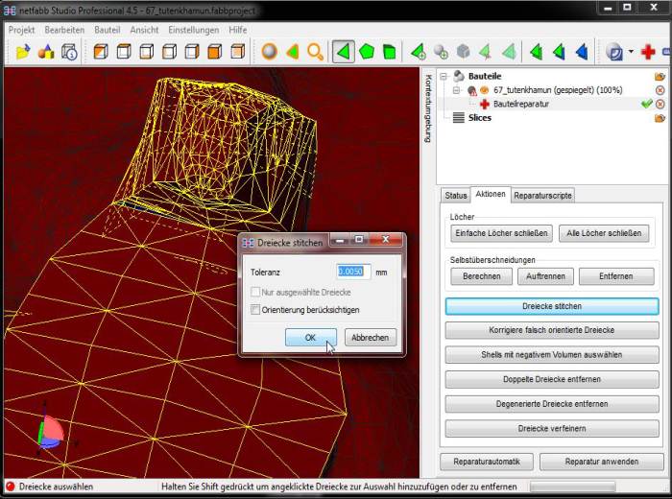Click the green check on Bauteilreparatur row
The height and width of the screenshot is (499, 672).
646,104
